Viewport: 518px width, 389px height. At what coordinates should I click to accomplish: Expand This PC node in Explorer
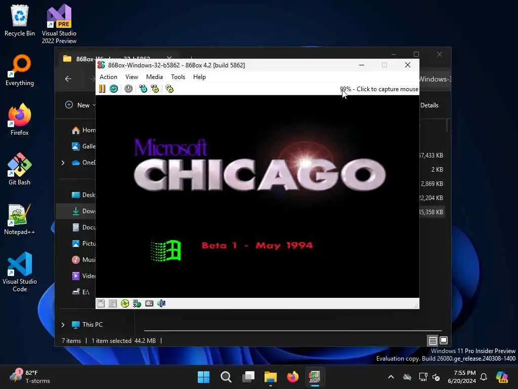(63, 325)
